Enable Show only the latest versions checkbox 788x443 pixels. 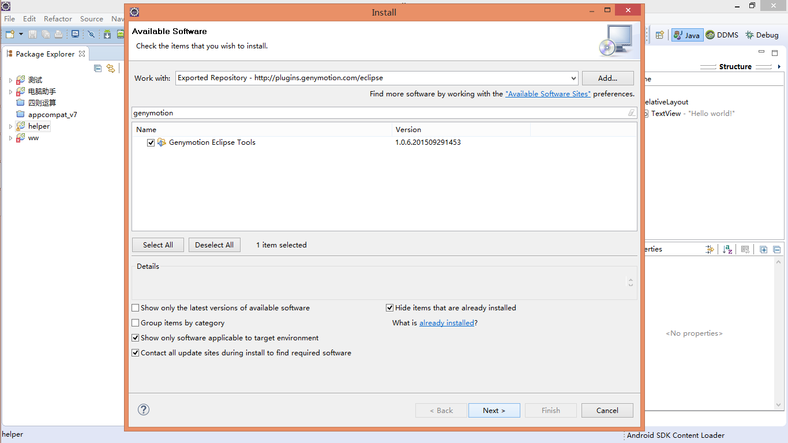coord(136,308)
